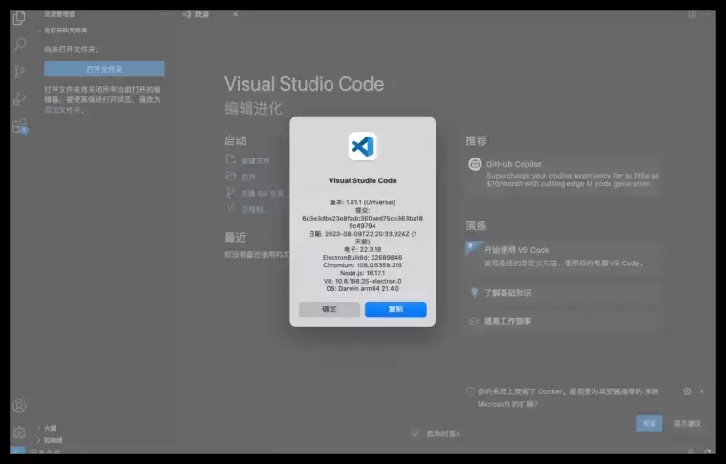Open Explorer panel more actions ellipsis
This screenshot has height=464, width=726.
(x=163, y=14)
